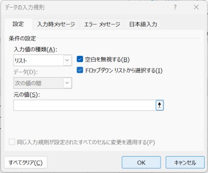This screenshot has width=208, height=173.
Task: Close the データの入力規則 dialog
Action: pyautogui.click(x=196, y=7)
